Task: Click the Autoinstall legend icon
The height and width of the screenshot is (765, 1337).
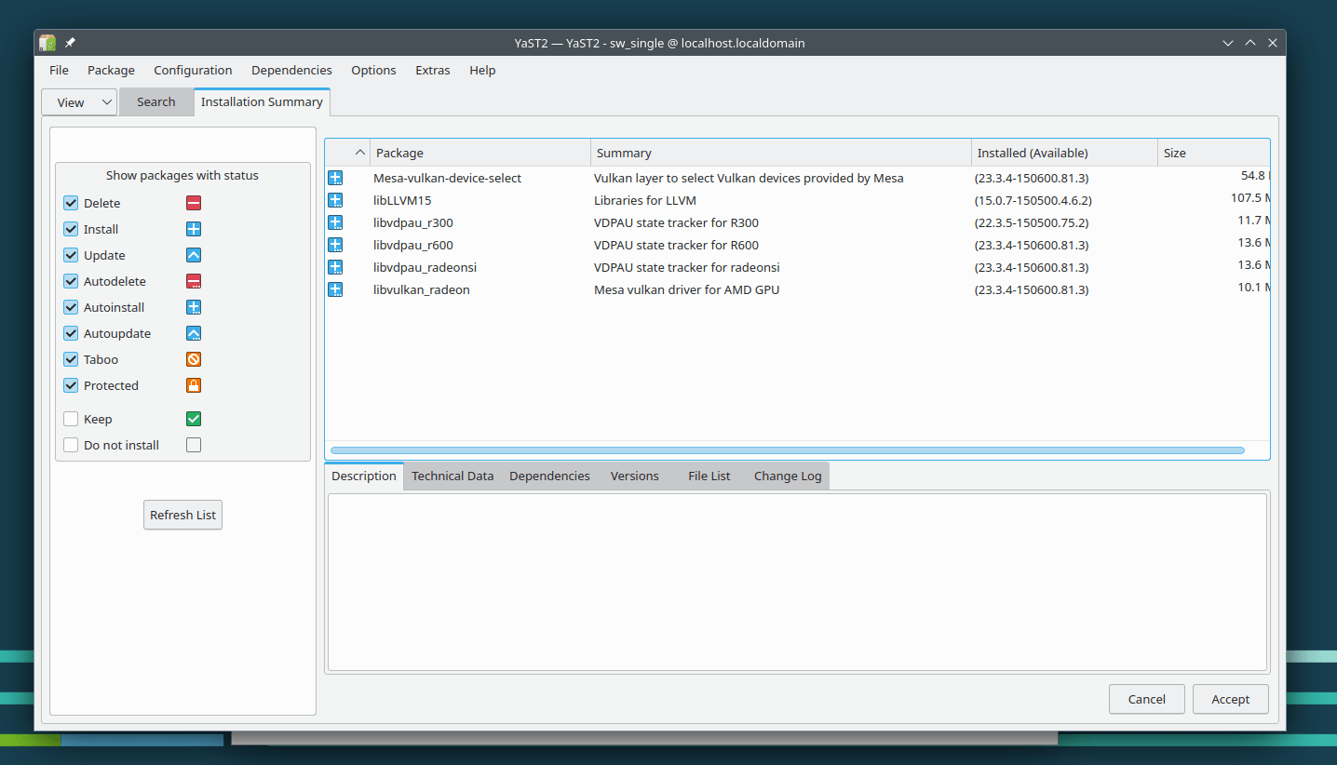Action: click(x=194, y=307)
